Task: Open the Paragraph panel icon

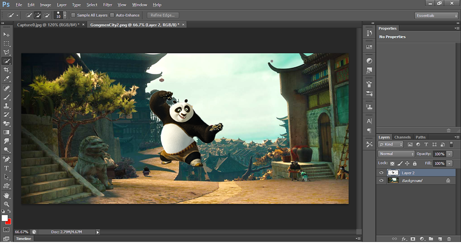Action: click(369, 131)
